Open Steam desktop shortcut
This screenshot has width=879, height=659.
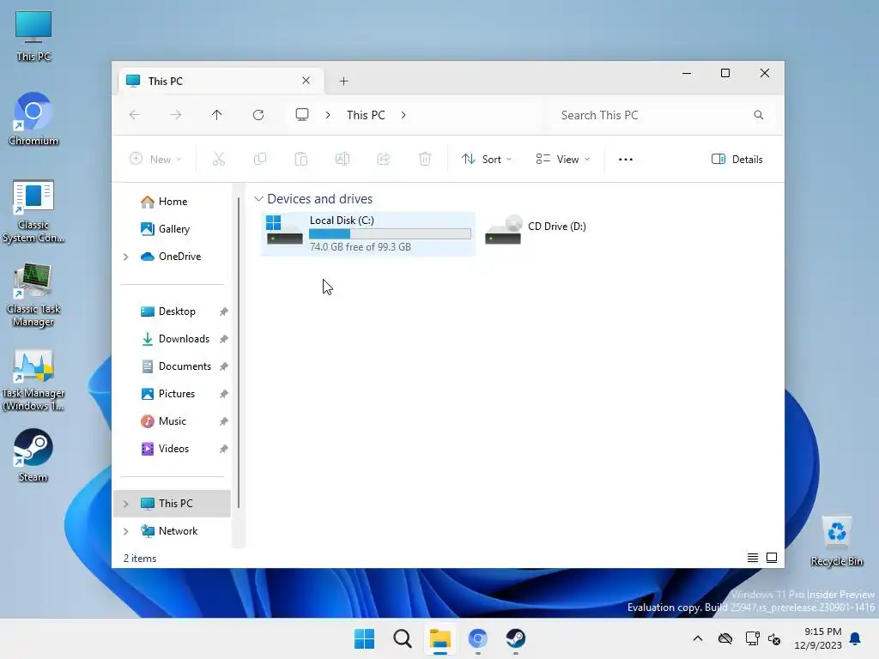click(x=33, y=455)
